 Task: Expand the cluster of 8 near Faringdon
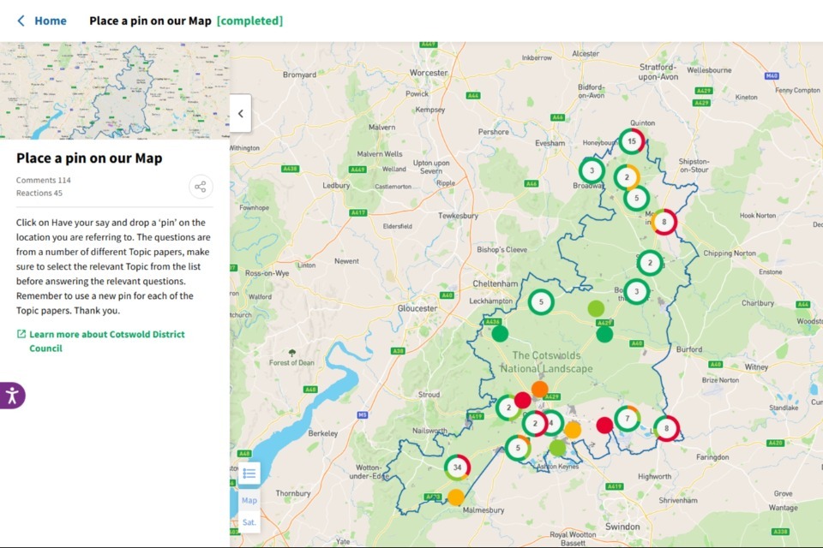(x=666, y=428)
